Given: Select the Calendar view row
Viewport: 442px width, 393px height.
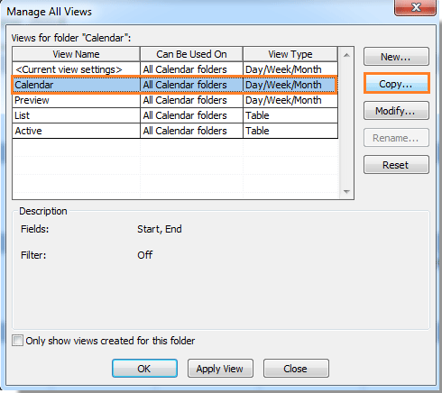Looking at the screenshot, I should (x=175, y=85).
